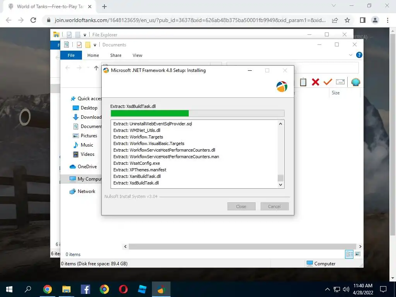Image resolution: width=396 pixels, height=297 pixels.
Task: Click the new folder icon in title bar
Action: [x=88, y=45]
